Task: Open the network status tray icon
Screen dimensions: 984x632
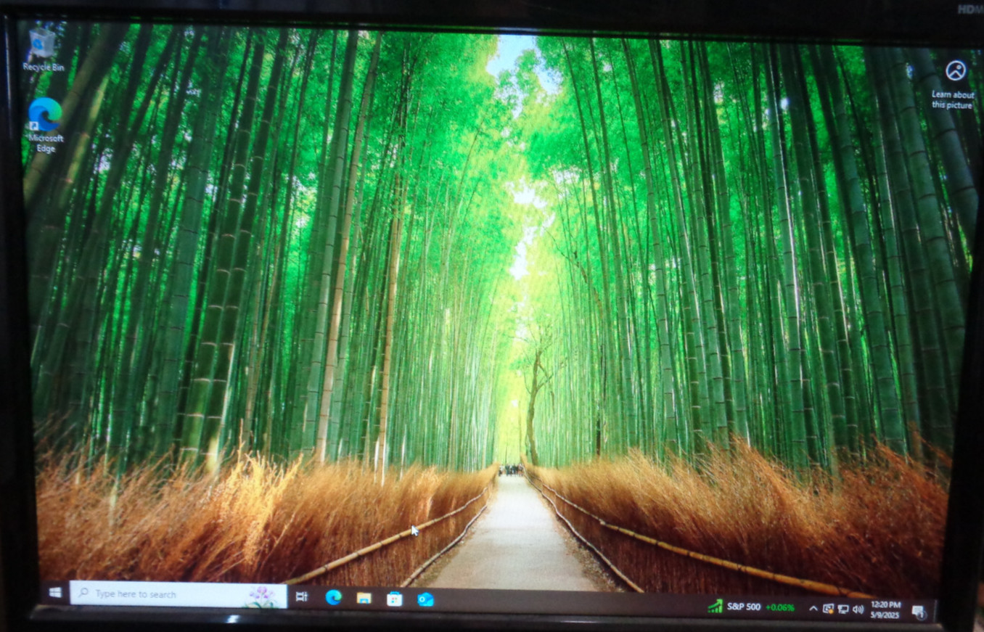Action: [843, 610]
